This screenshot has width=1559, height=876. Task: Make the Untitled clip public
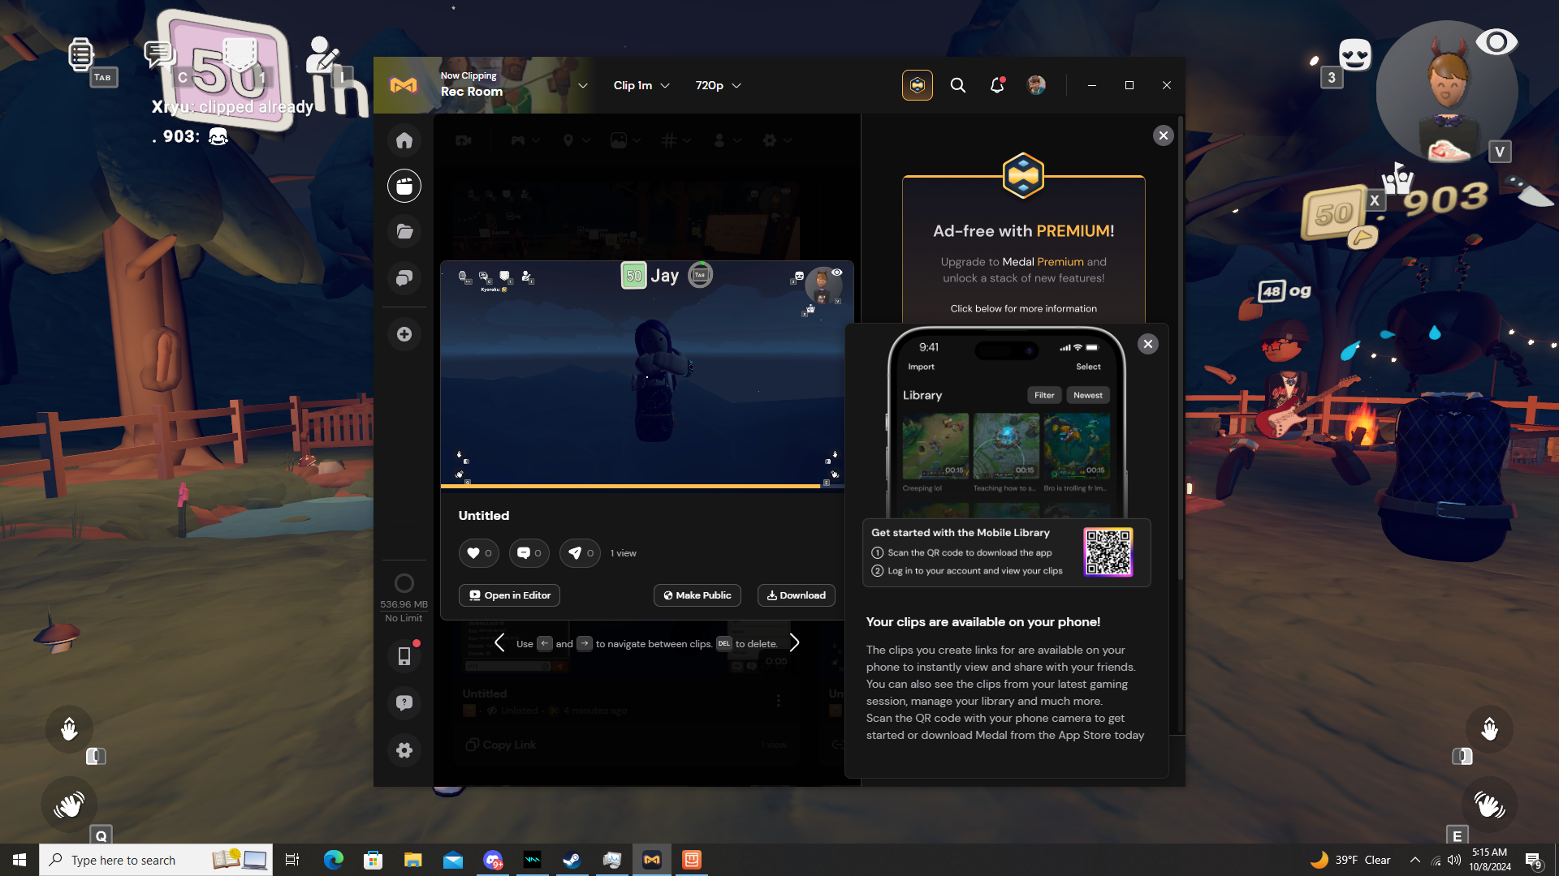point(697,595)
